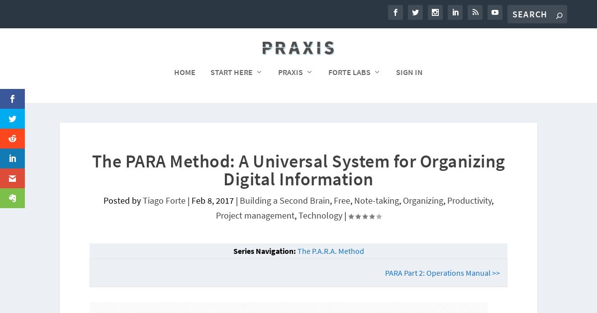
Task: Open the Productivity category link
Action: pyautogui.click(x=470, y=201)
